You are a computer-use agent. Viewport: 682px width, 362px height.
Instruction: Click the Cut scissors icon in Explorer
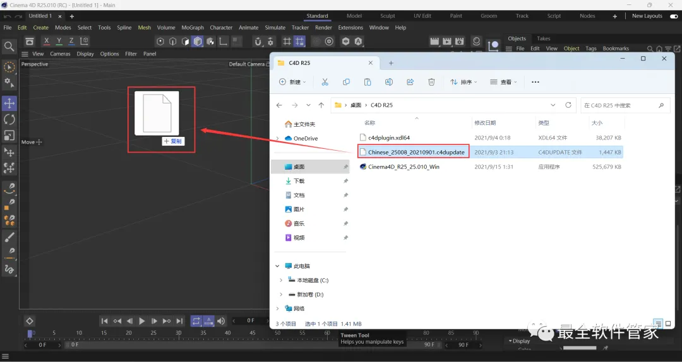click(x=325, y=82)
